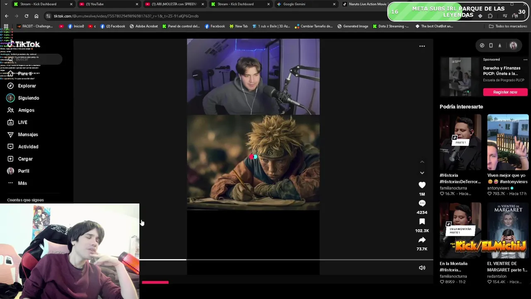Click the download desktop app icon

[x=499, y=46]
